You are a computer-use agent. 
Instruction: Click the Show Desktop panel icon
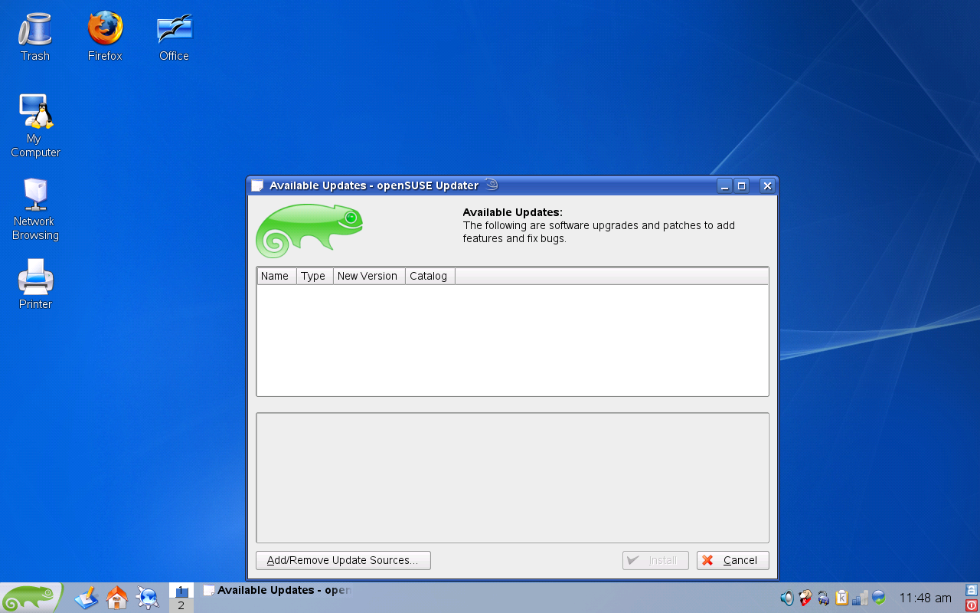click(87, 598)
